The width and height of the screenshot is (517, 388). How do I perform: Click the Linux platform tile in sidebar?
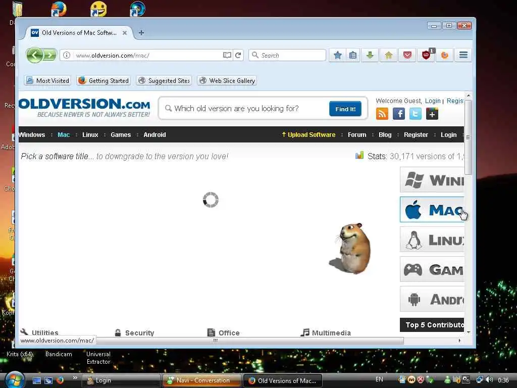pyautogui.click(x=432, y=239)
